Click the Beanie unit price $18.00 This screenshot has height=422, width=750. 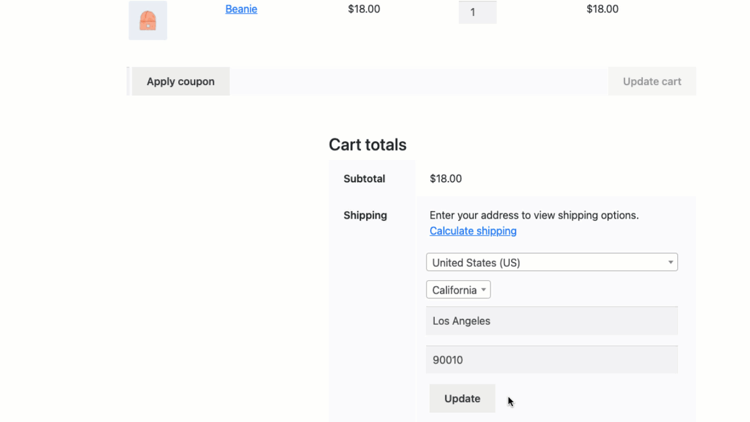pyautogui.click(x=364, y=9)
